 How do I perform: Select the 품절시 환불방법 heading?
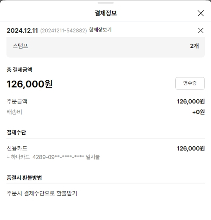click(24, 178)
